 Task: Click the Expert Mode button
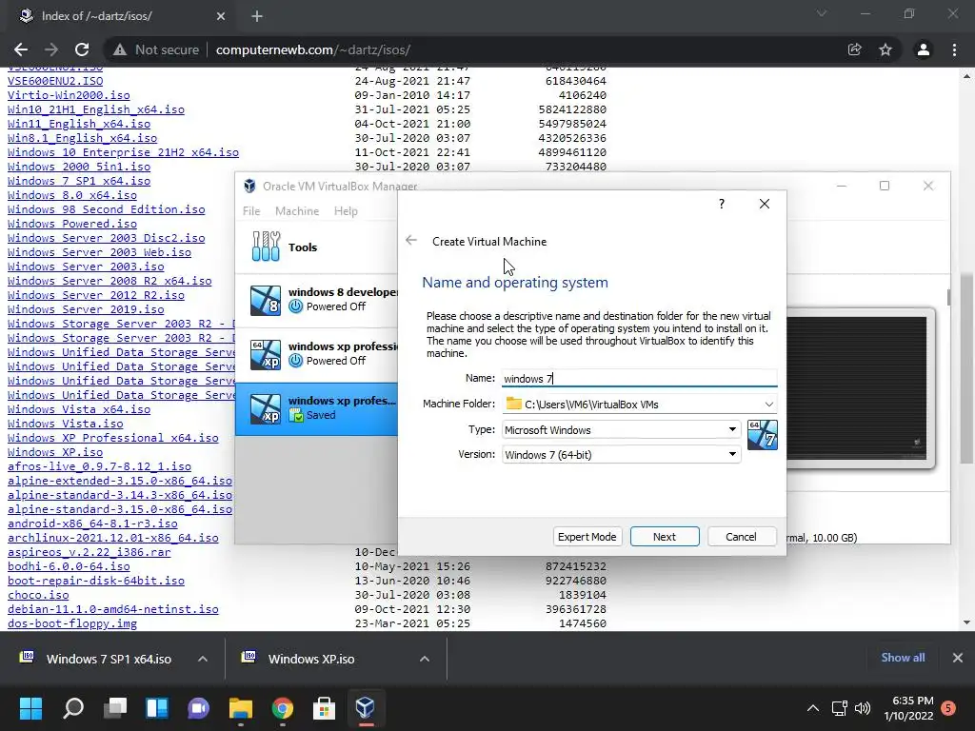(587, 537)
